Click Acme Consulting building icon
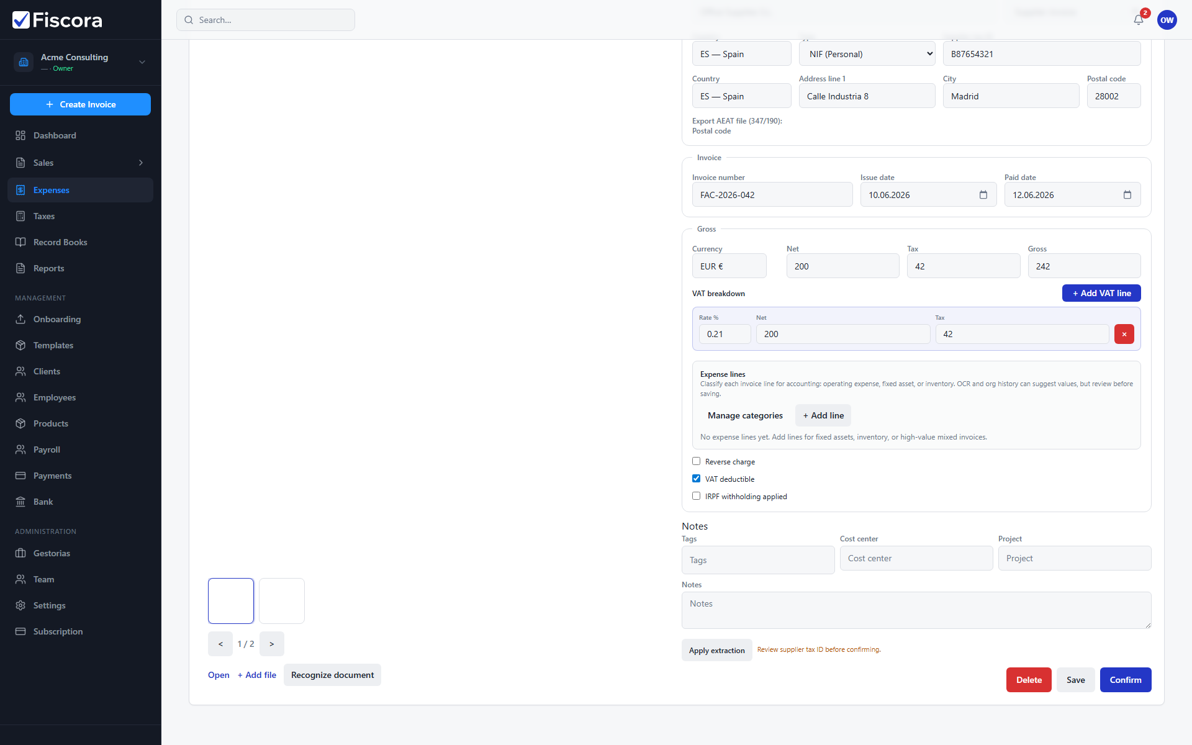Viewport: 1192px width, 745px height. [24, 62]
